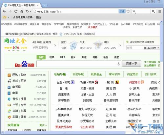Click the browser forward arrow
The image size is (164, 135).
(x=10, y=11)
